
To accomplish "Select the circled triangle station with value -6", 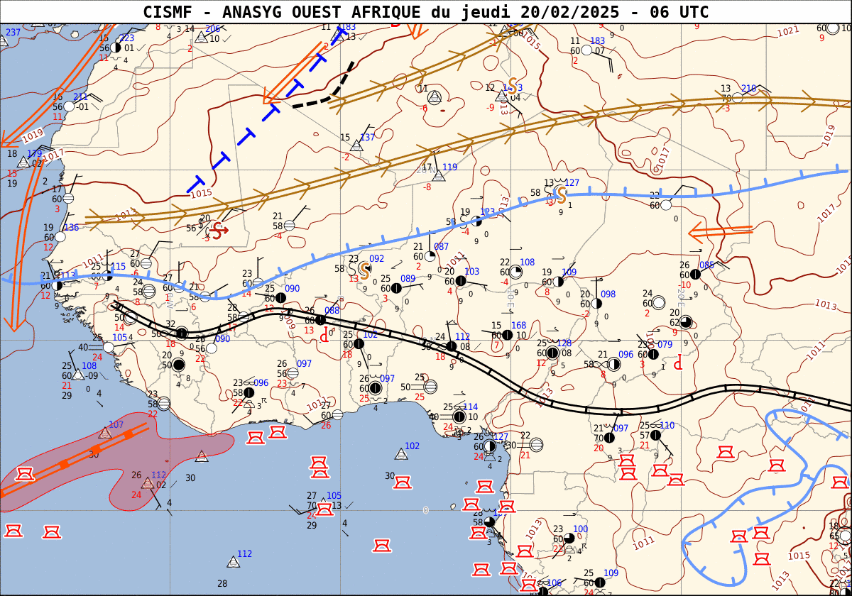I will point(435,96).
